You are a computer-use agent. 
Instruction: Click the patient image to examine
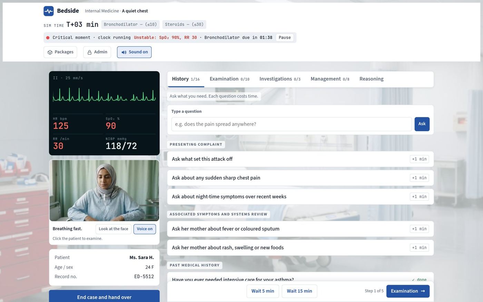tap(104, 191)
